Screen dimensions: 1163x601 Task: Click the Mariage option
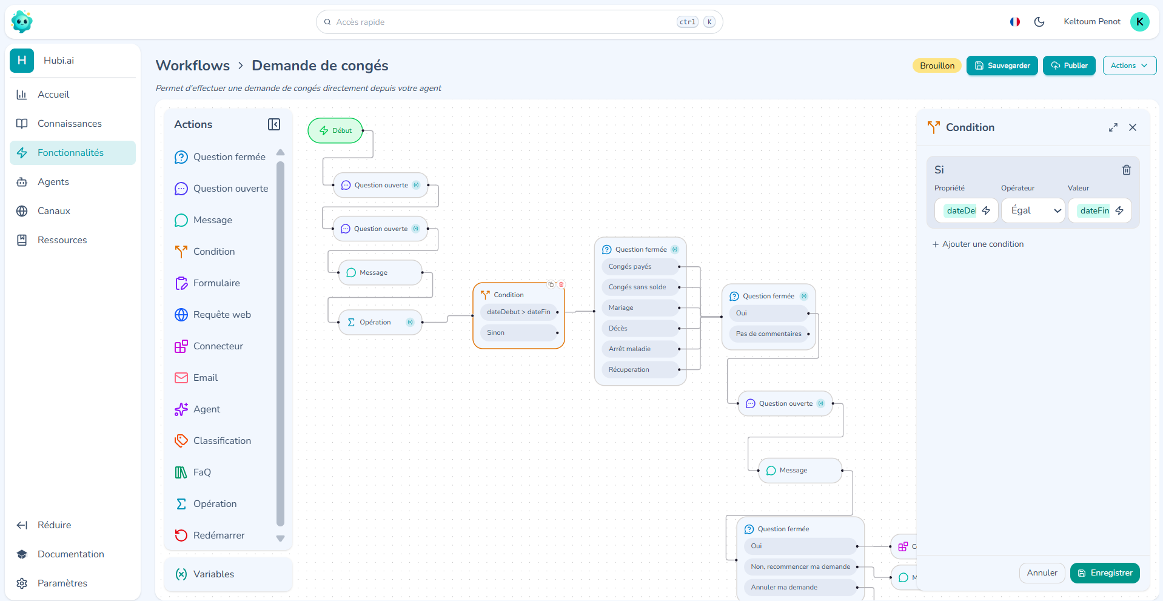(x=640, y=307)
